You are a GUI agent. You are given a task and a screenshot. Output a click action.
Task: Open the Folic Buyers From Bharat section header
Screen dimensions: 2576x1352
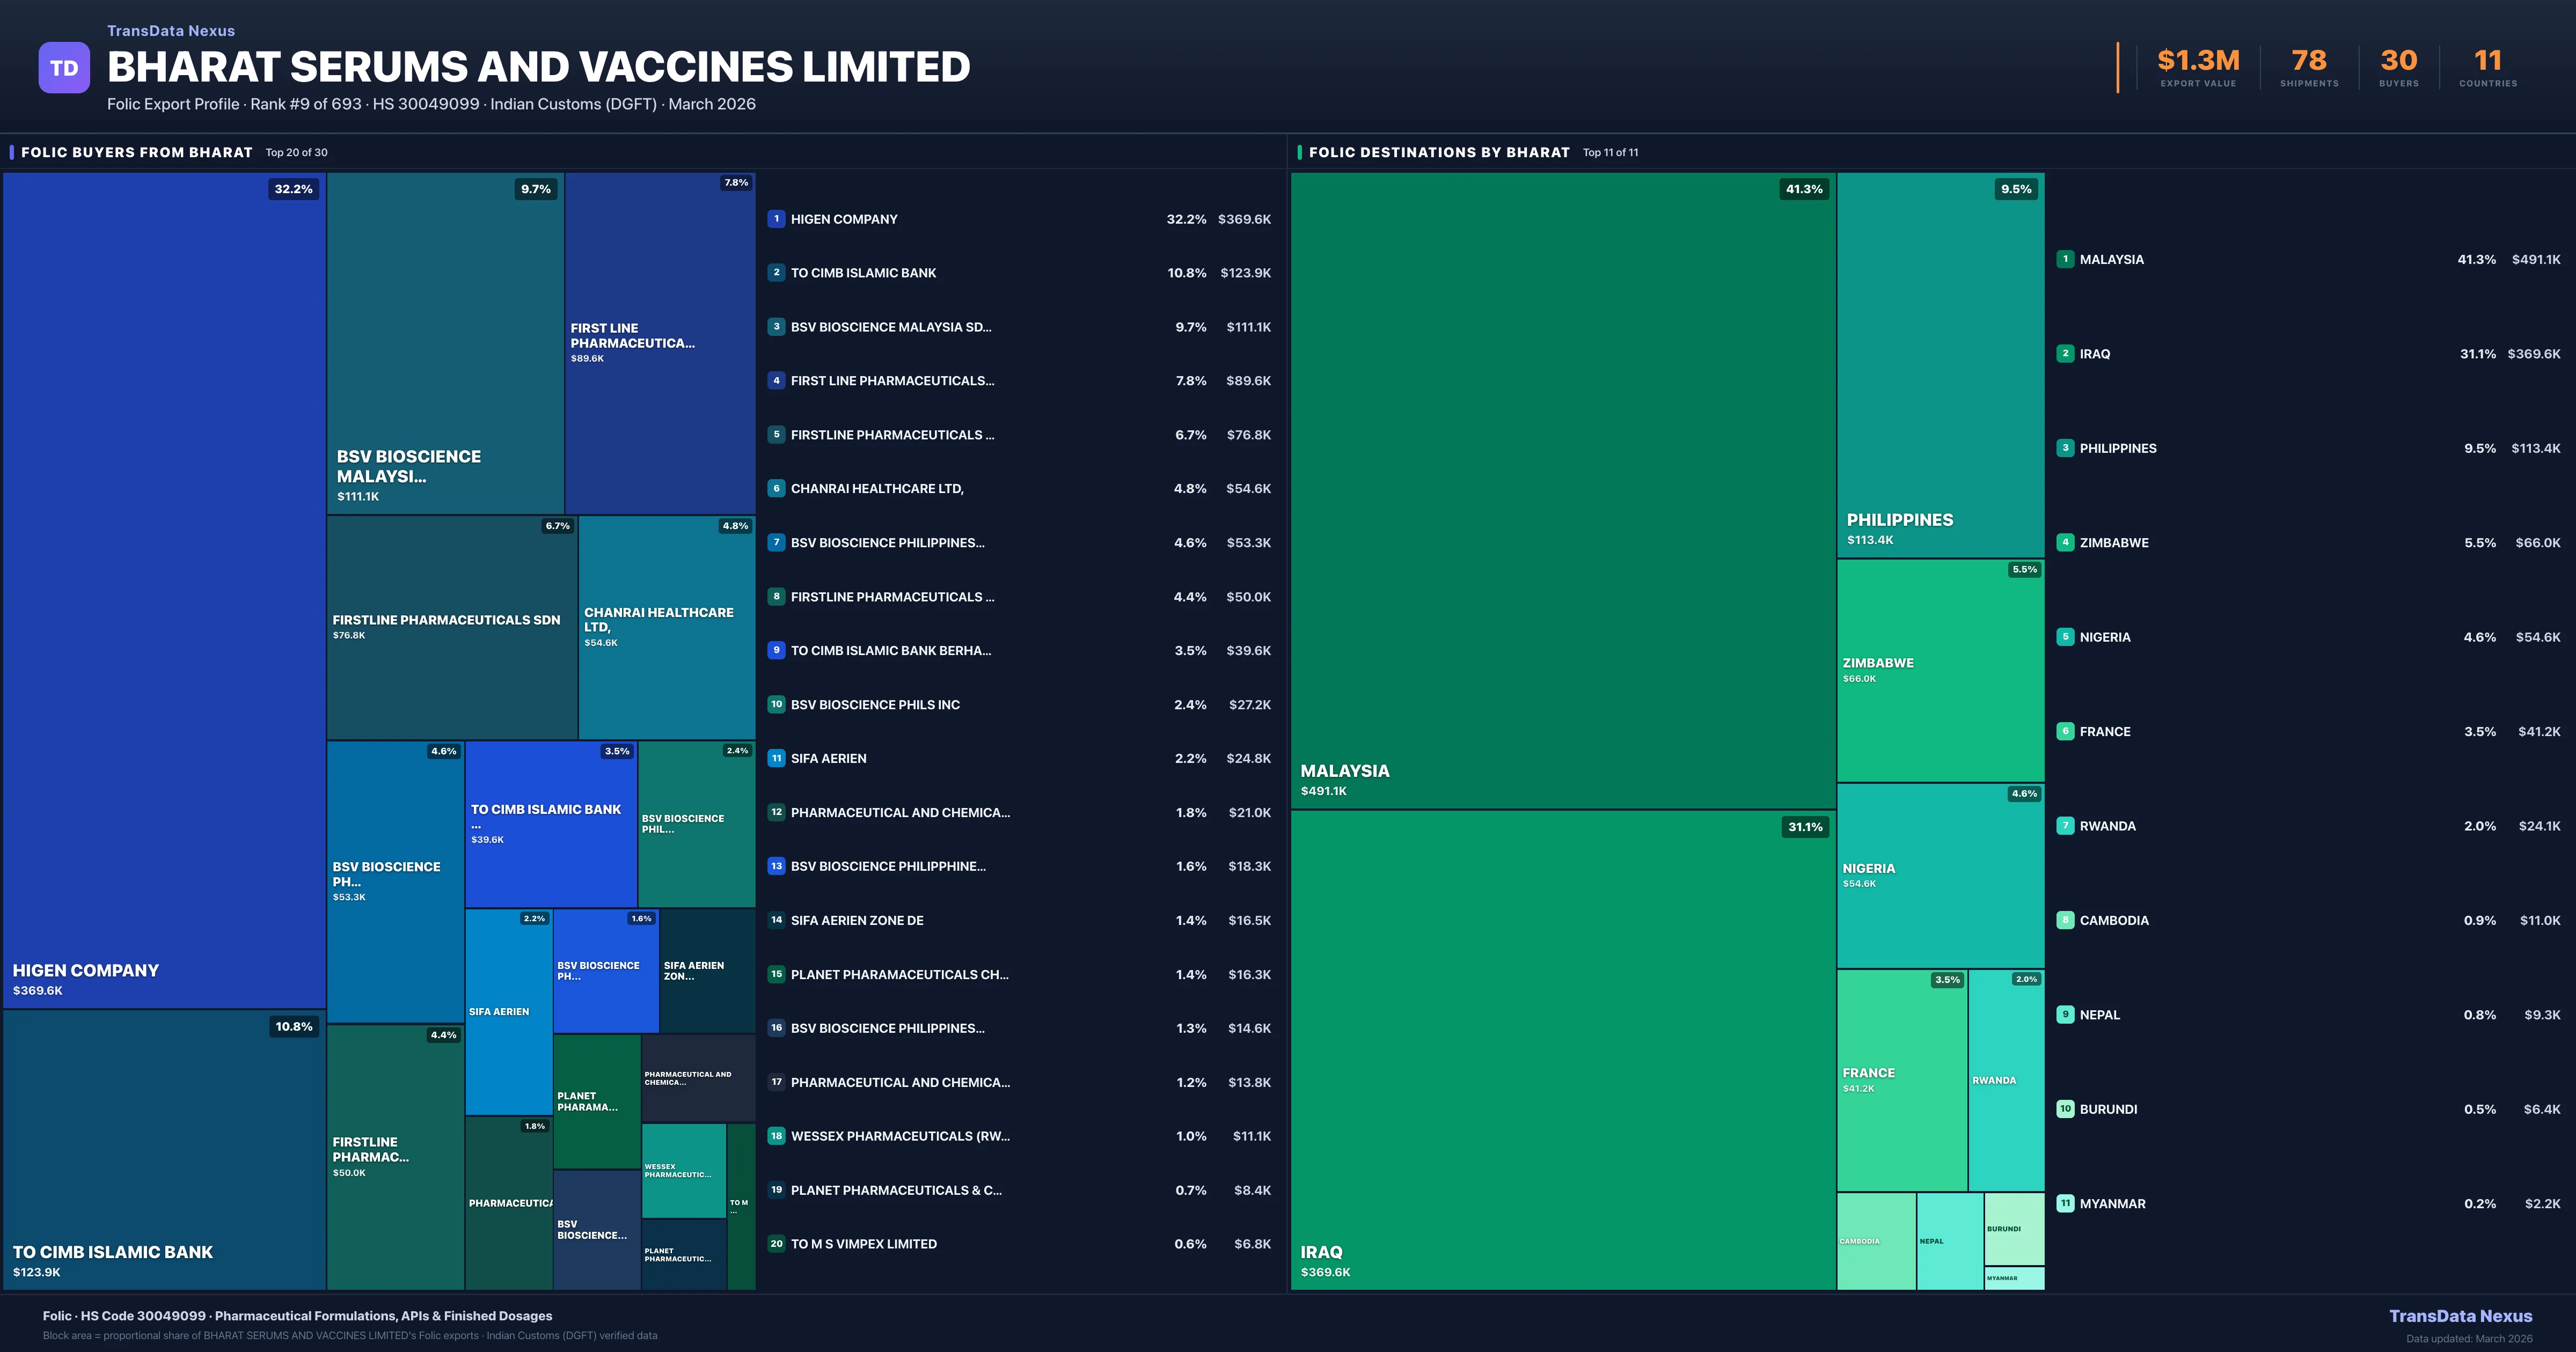point(137,152)
